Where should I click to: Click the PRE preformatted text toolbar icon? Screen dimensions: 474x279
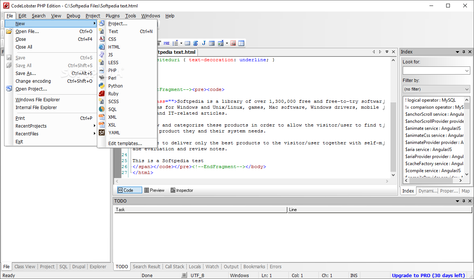point(166,43)
